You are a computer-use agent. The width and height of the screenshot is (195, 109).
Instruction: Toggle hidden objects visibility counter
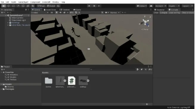click(x=72, y=12)
